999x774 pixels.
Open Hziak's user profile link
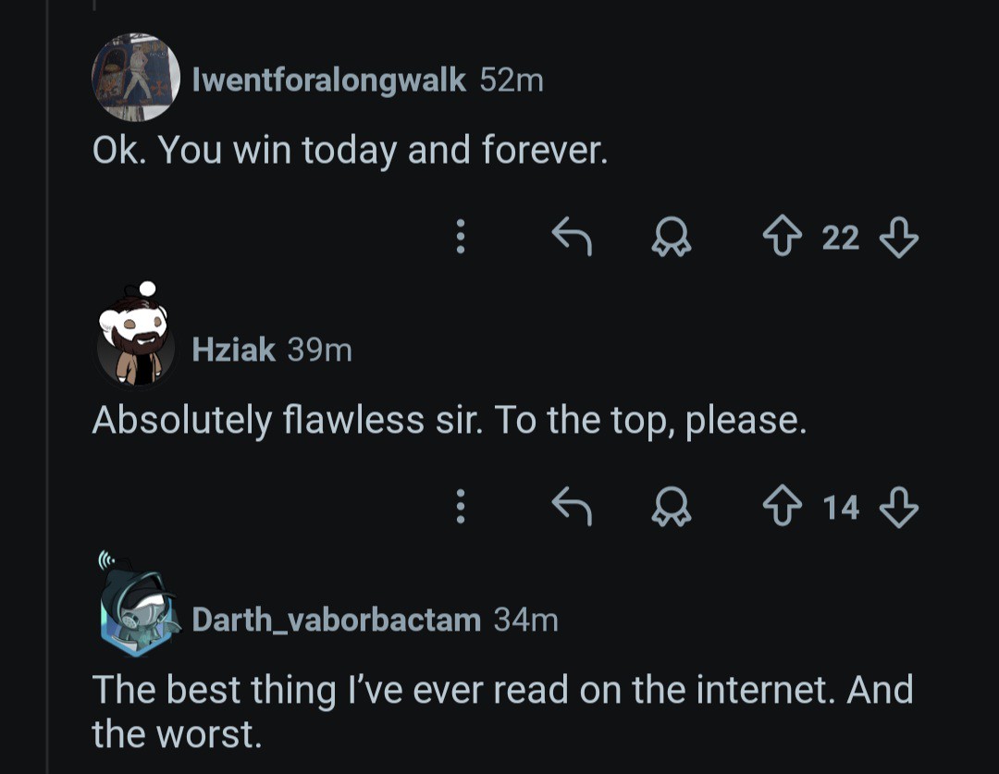point(233,350)
